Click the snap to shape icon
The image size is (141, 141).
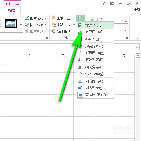click(x=80, y=88)
